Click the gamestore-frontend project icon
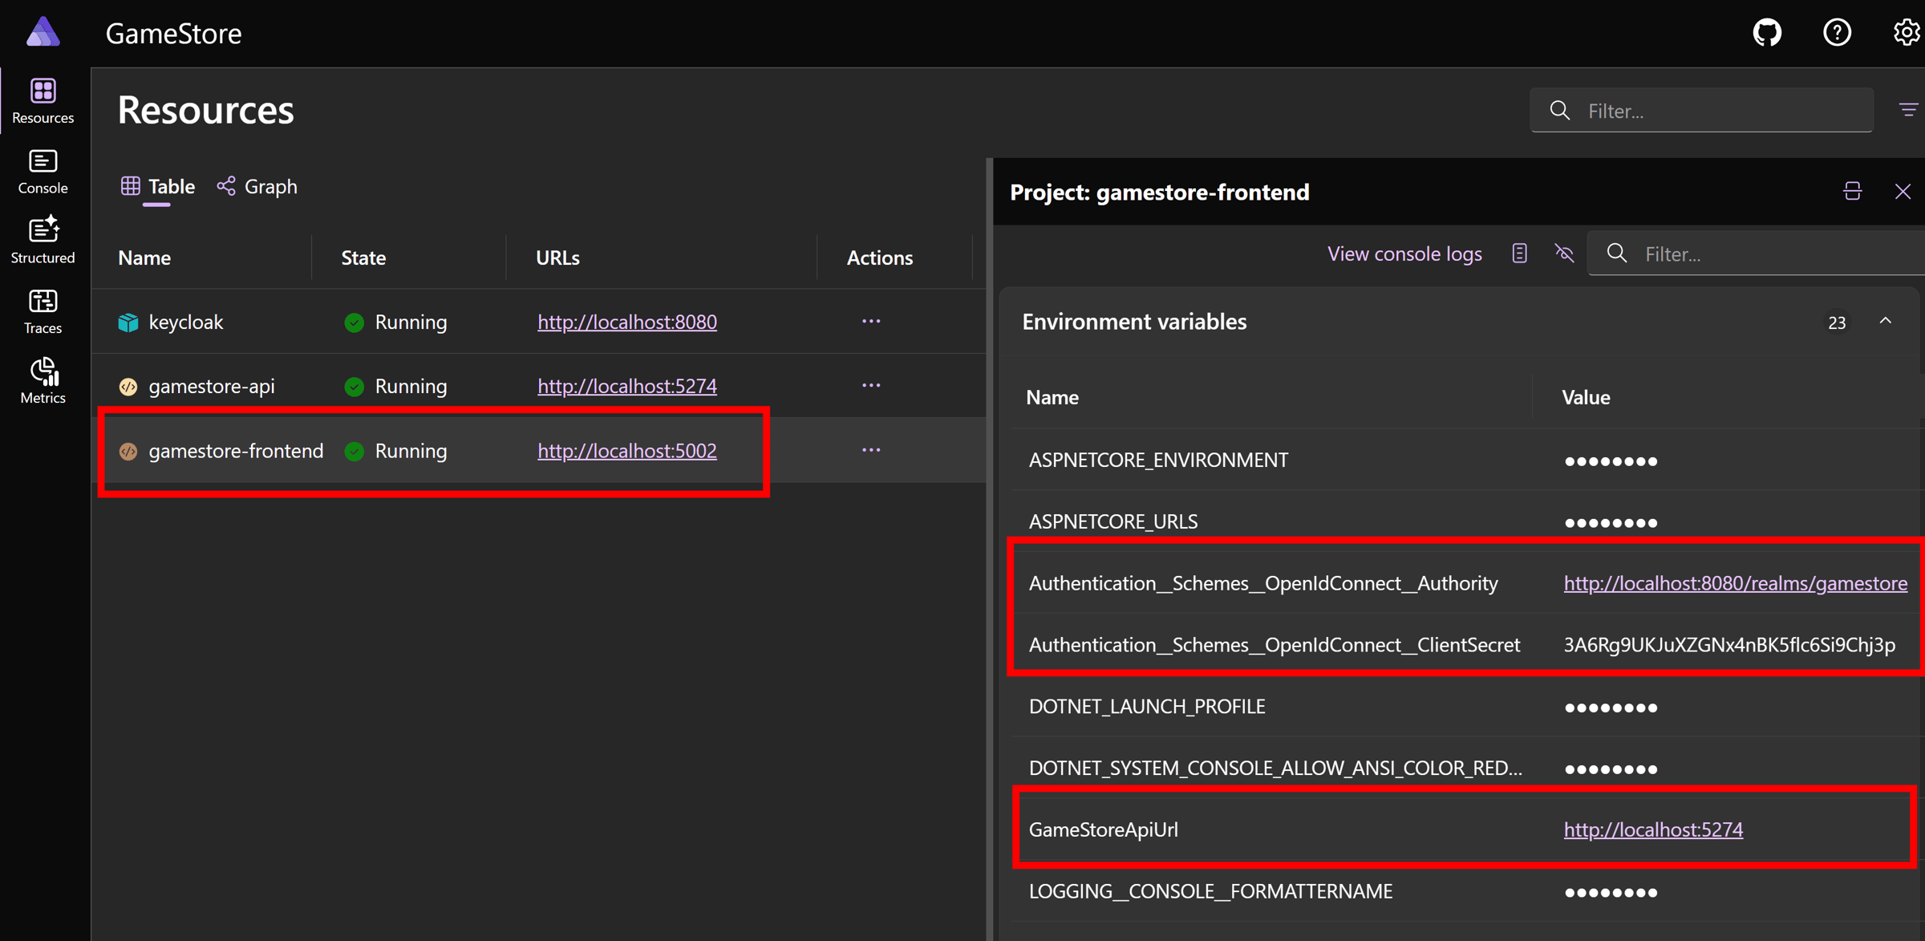The image size is (1925, 941). point(128,452)
